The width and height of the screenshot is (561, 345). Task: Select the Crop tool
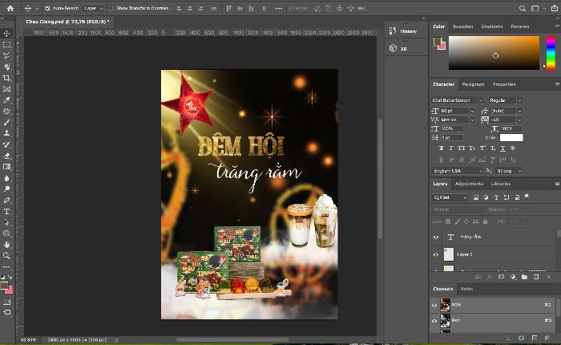(x=6, y=78)
